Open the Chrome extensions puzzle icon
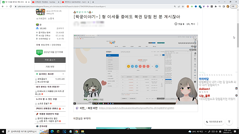The image size is (239, 134). [x=215, y=6]
